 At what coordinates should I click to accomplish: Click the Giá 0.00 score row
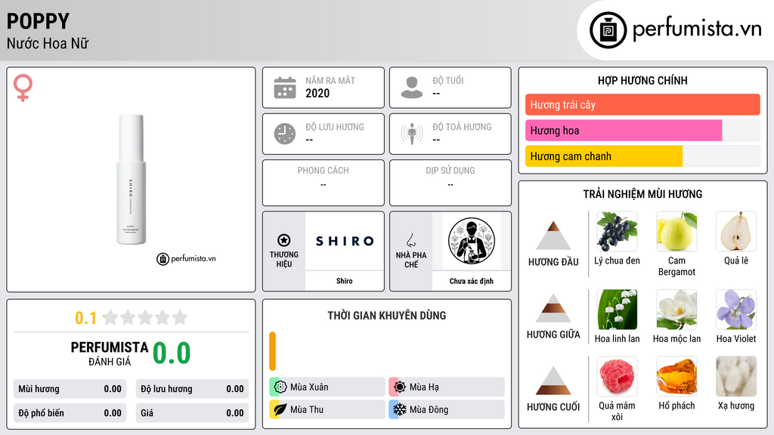(192, 413)
